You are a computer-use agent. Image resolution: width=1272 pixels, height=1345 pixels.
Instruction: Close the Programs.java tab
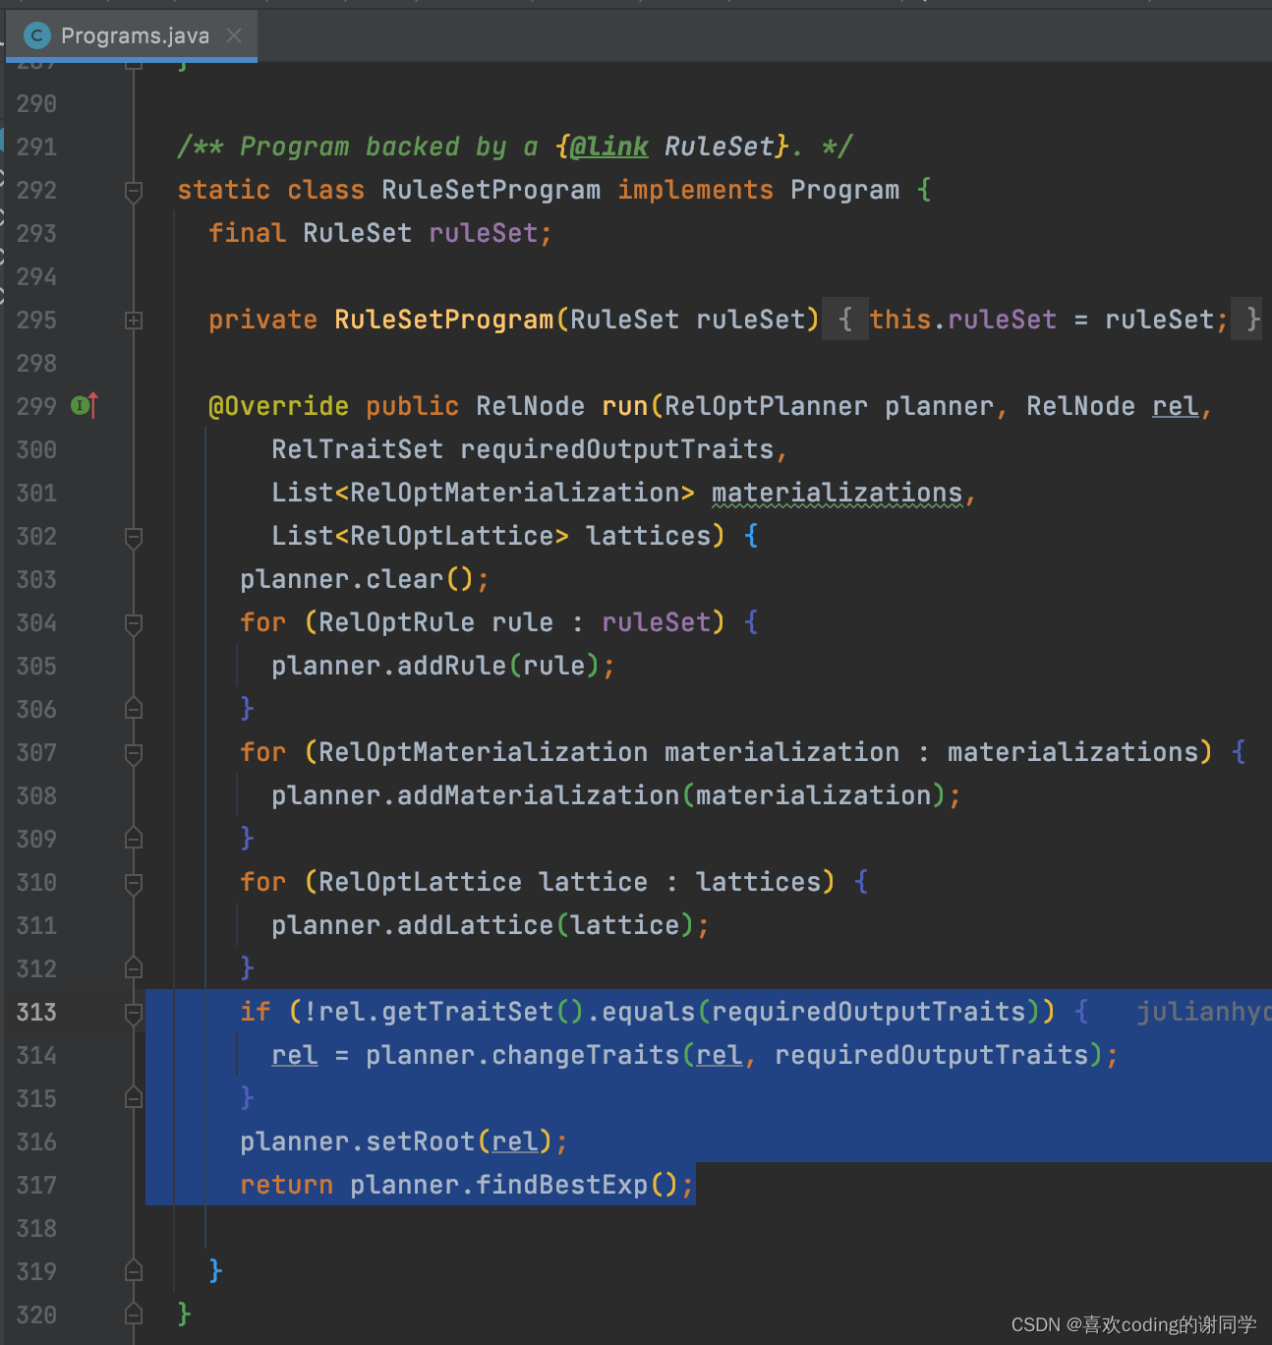(234, 36)
